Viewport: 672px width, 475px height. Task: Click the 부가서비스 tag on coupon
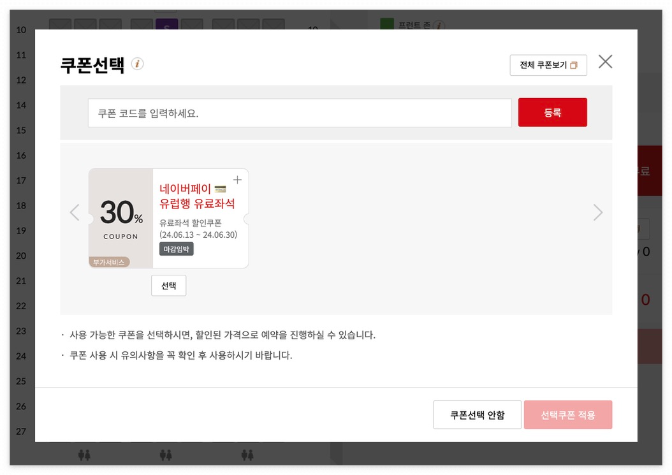(109, 262)
